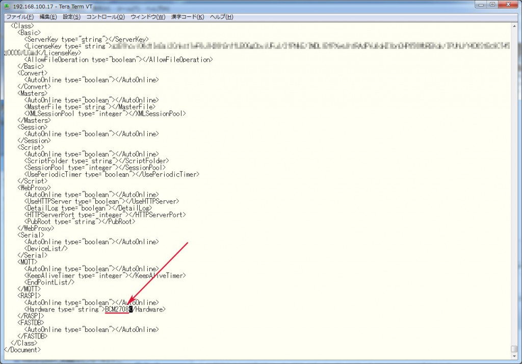Click the KeepAliveTimer integer line
Viewport: 522px width, 364px height.
pos(105,275)
